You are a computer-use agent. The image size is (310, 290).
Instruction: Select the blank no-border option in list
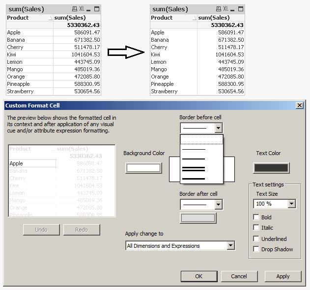point(201,139)
